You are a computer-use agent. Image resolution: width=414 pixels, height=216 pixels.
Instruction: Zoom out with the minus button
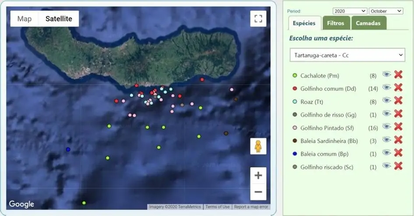[258, 192]
